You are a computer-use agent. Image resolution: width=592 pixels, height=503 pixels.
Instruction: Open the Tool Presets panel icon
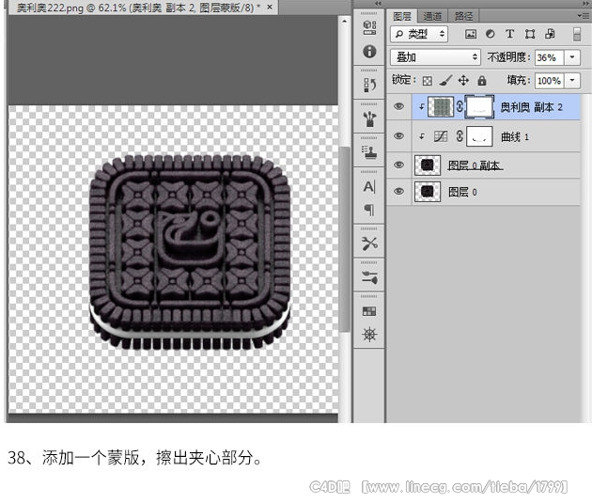pos(369,244)
